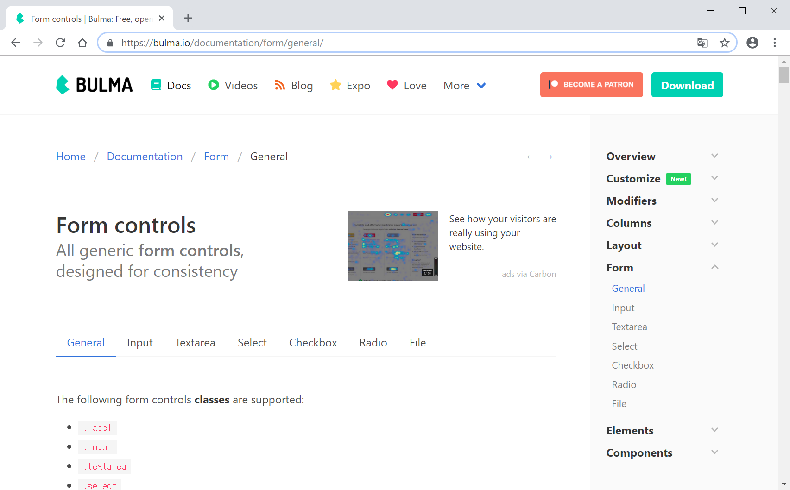Switch to the Checkbox tab
The image size is (790, 490).
point(313,343)
